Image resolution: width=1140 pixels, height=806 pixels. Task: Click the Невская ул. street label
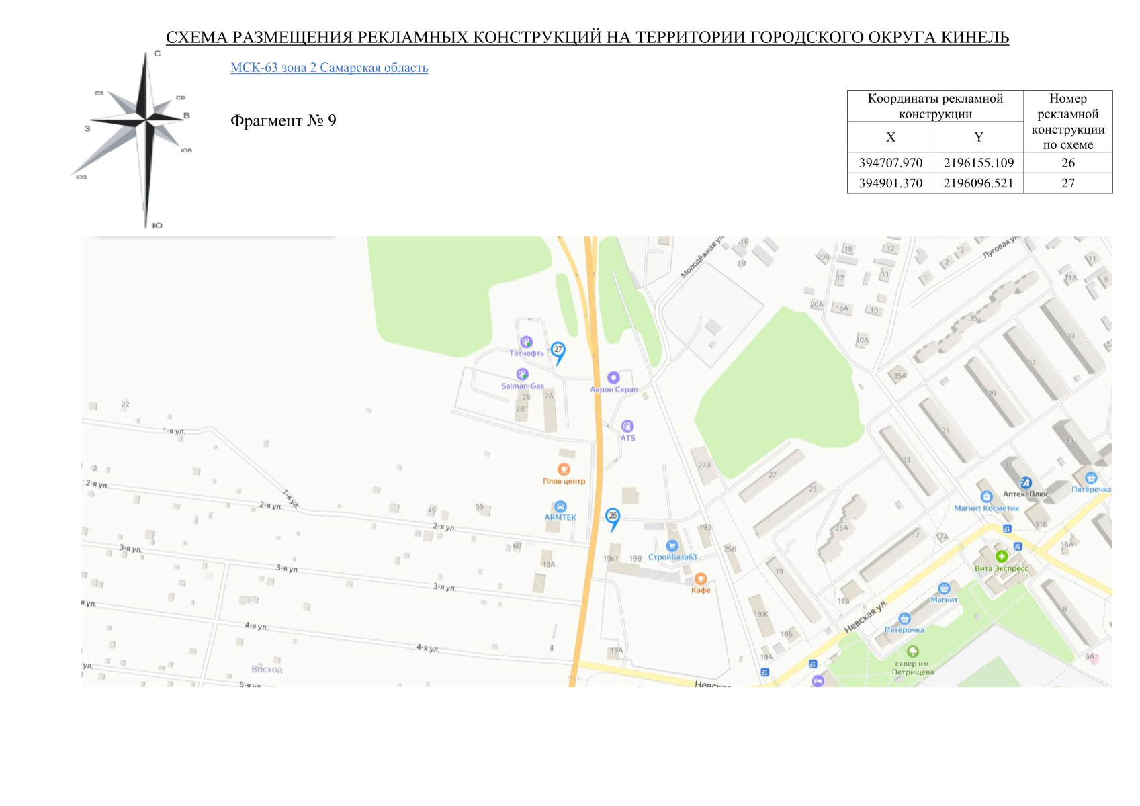(x=865, y=617)
